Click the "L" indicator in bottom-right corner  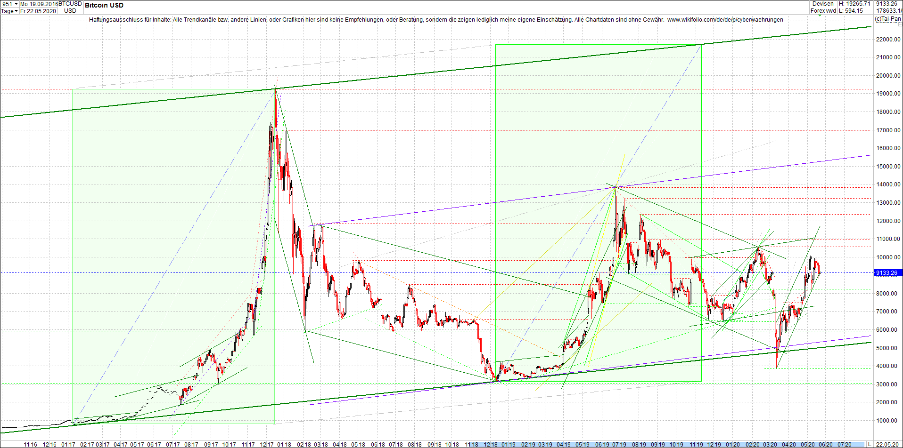pyautogui.click(x=869, y=444)
